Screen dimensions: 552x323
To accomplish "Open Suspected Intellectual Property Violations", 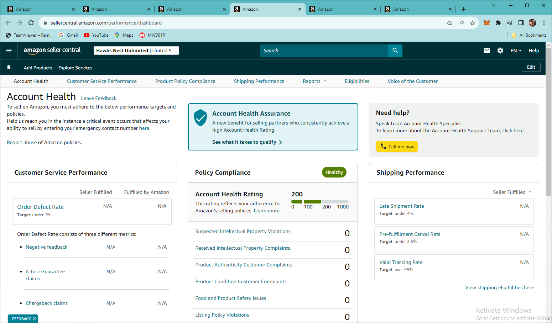I will [243, 231].
